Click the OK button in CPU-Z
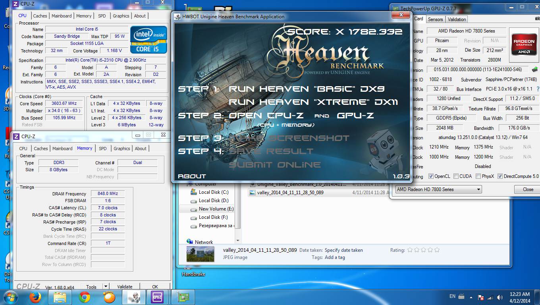540x305 pixels. pyautogui.click(x=155, y=286)
